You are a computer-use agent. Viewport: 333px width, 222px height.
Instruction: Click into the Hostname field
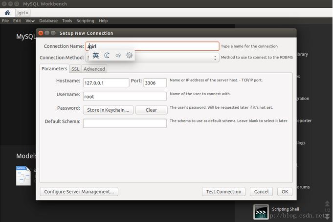(106, 83)
